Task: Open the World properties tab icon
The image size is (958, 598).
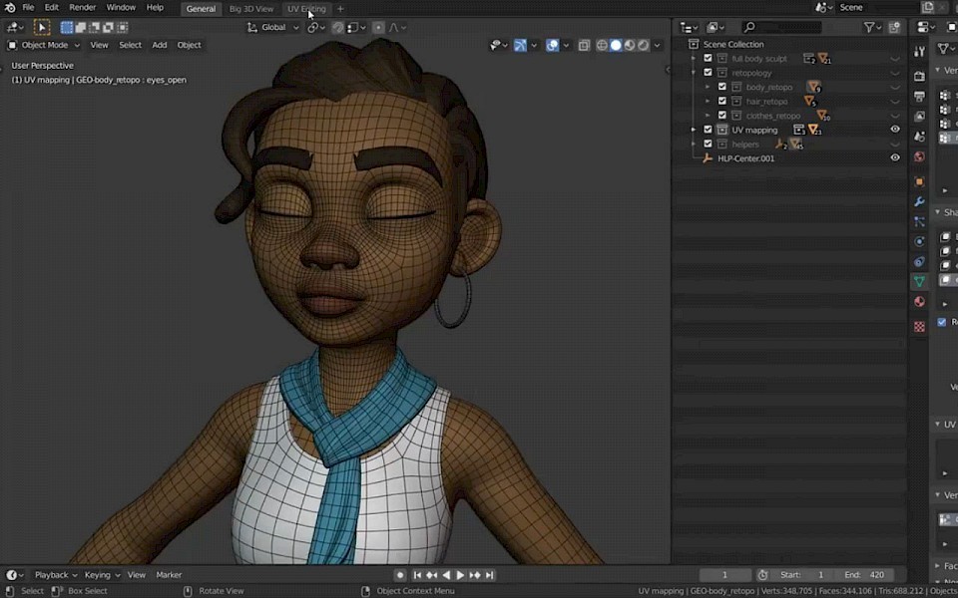Action: [919, 156]
